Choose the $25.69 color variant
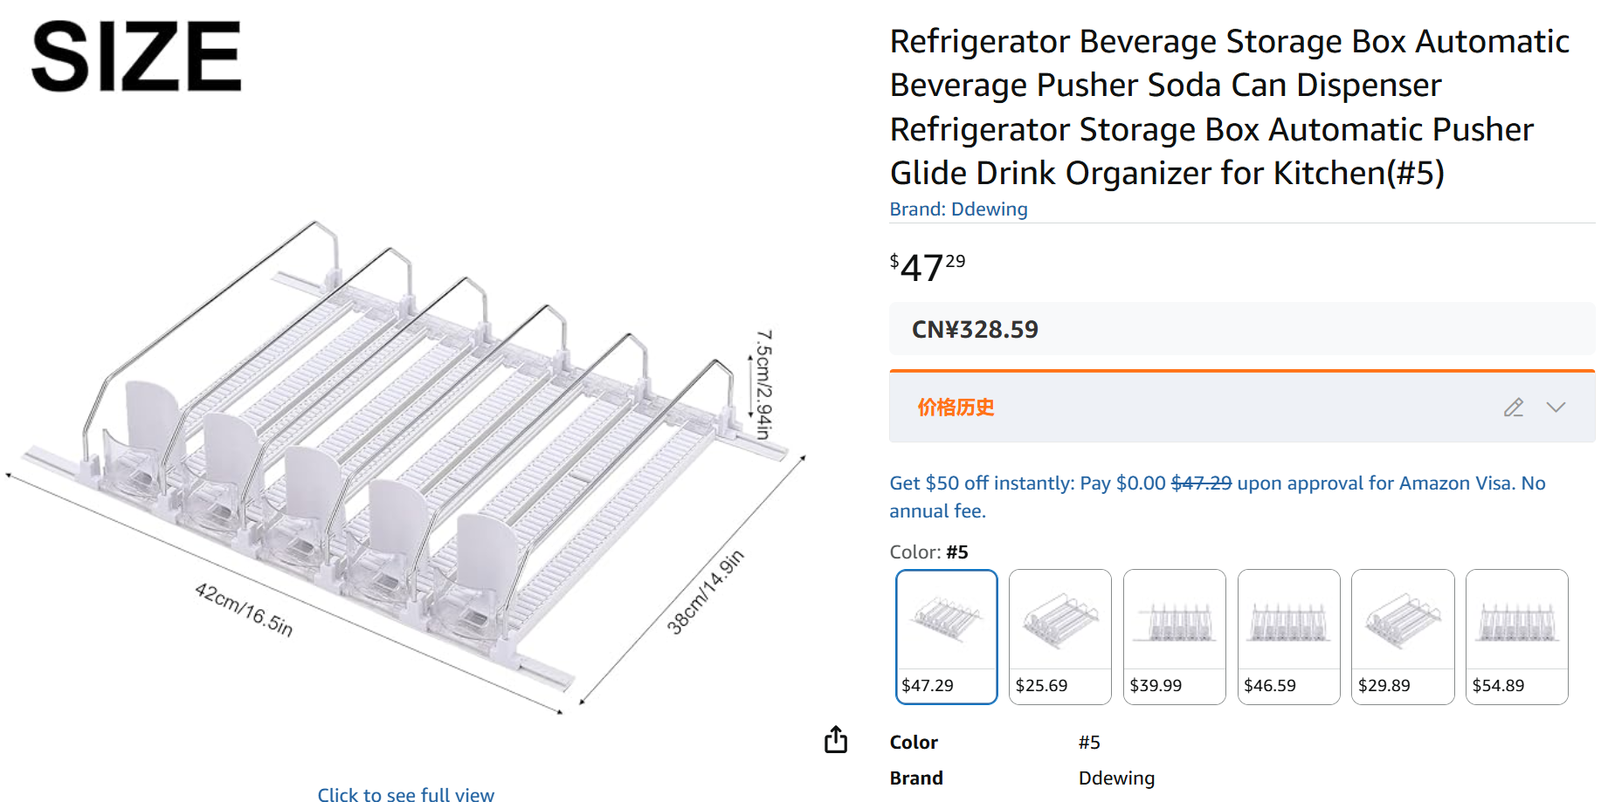Screen dimensions: 1608x802 pyautogui.click(x=1060, y=636)
